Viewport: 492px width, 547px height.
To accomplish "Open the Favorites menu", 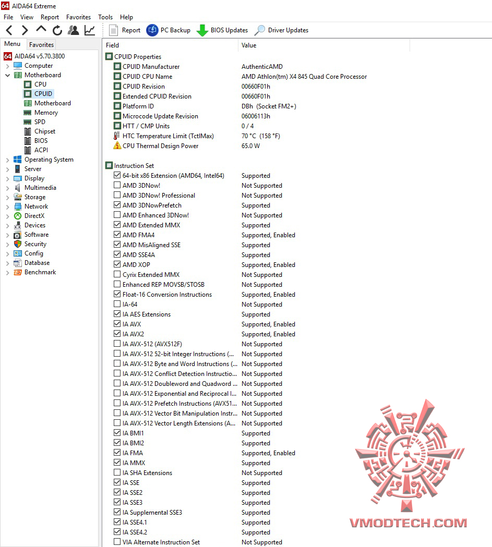I will click(78, 17).
